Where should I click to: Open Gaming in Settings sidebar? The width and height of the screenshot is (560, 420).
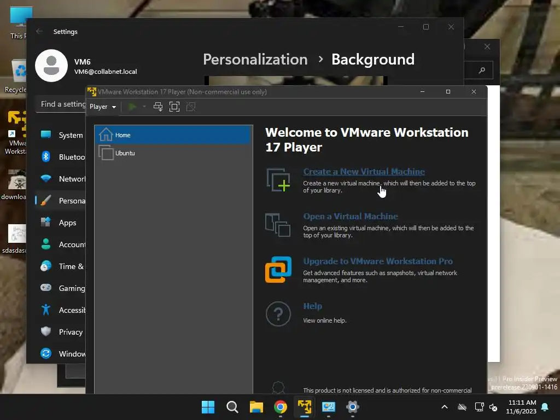[x=61, y=288]
